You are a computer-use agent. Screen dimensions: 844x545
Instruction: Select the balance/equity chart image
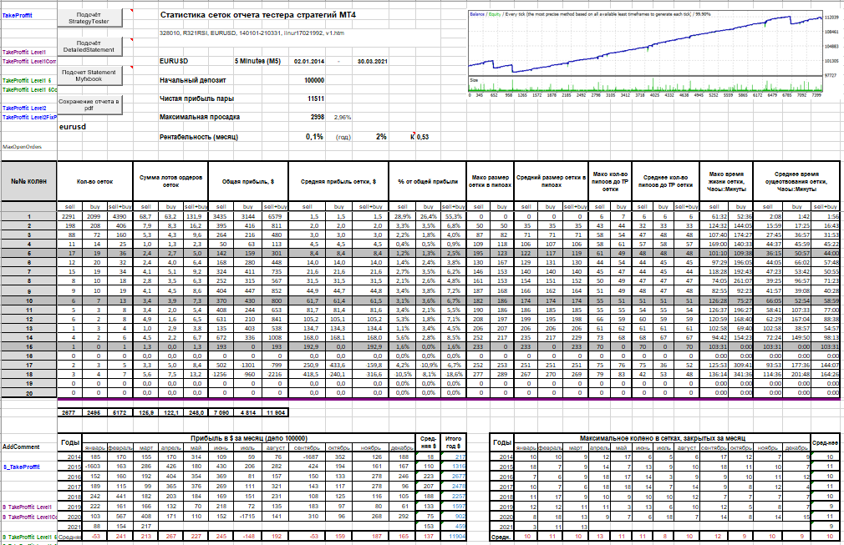pos(653,53)
